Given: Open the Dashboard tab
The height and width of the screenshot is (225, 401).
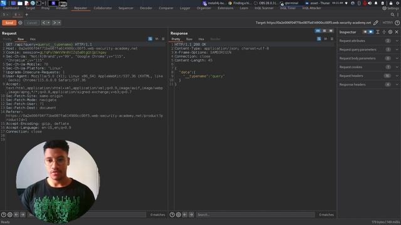Looking at the screenshot, I should coord(11,8).
